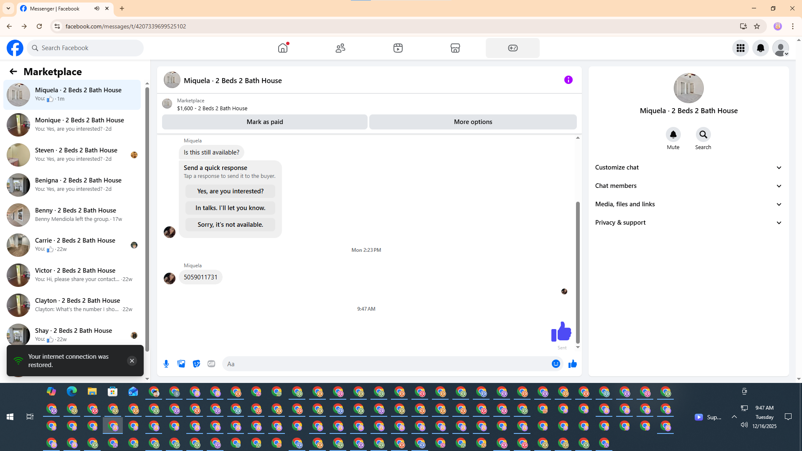802x451 pixels.
Task: Open the Windows Start menu
Action: 10,417
